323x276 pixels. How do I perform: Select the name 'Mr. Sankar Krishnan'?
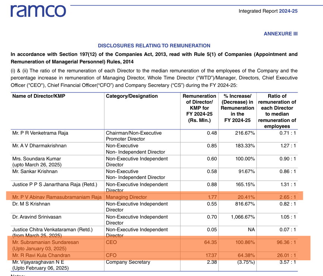(35, 171)
